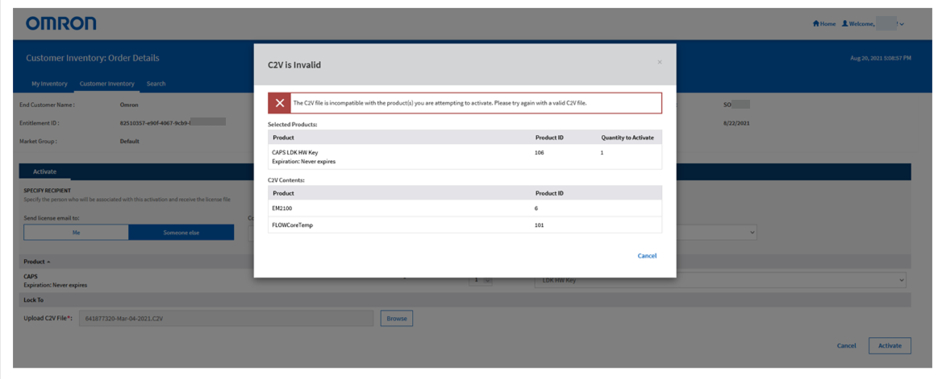Click Product ID value 101

tap(539, 225)
